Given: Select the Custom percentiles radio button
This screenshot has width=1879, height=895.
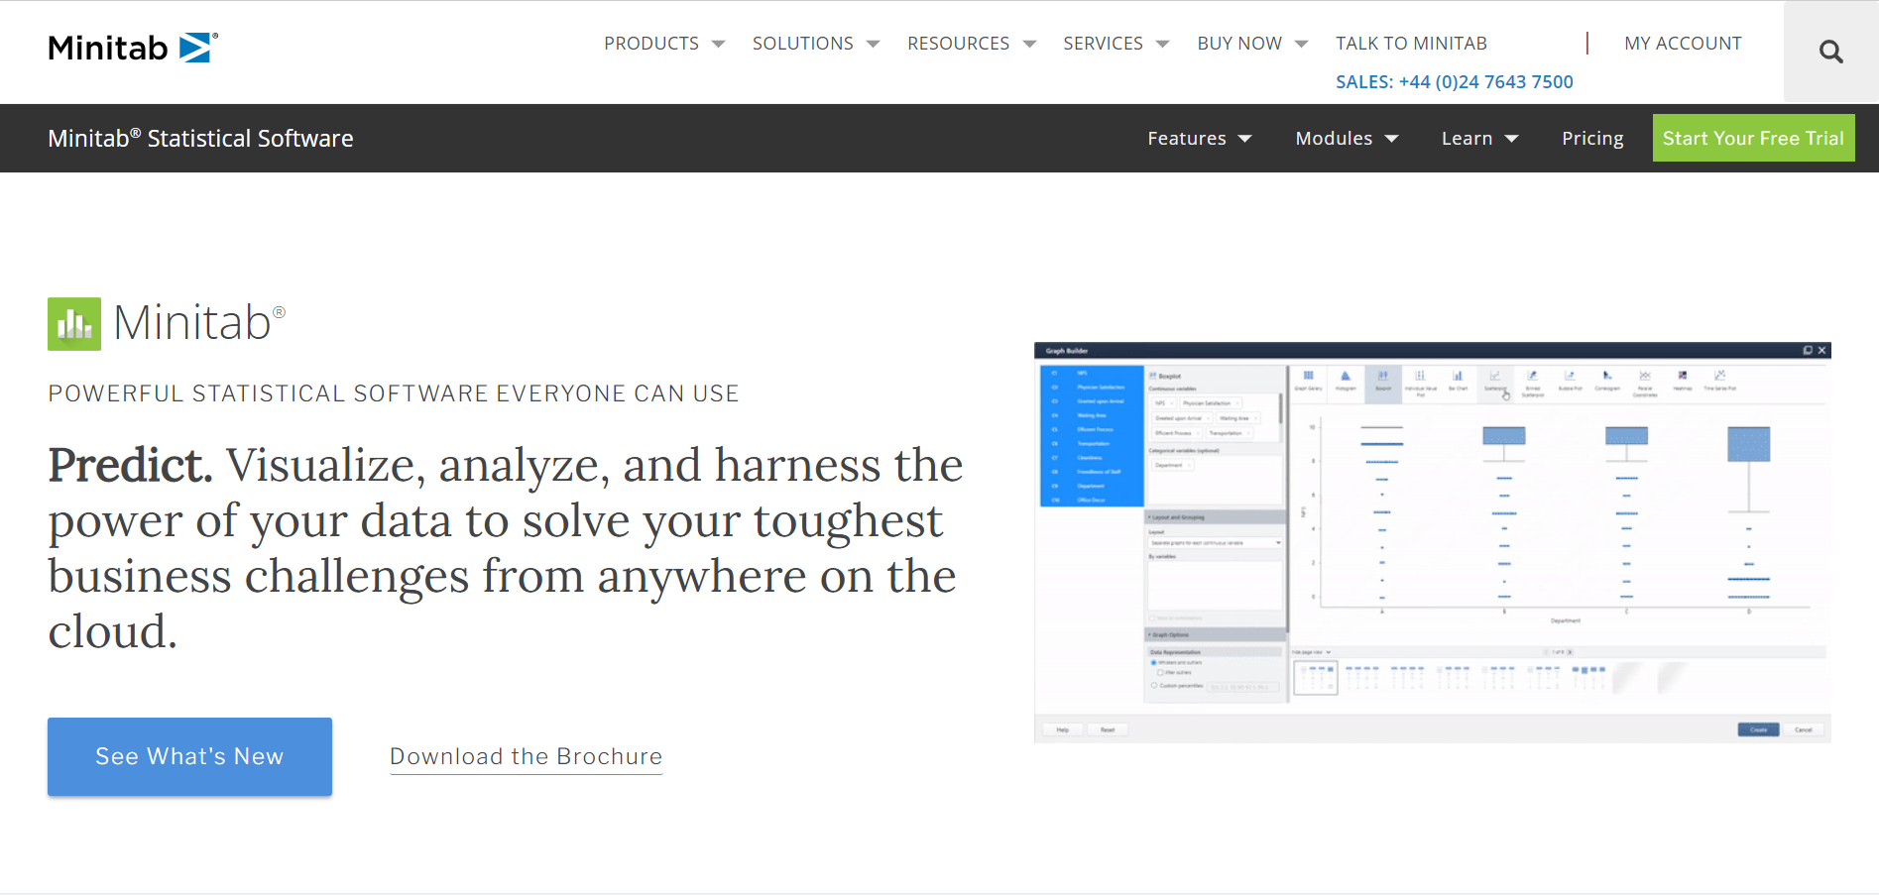Looking at the screenshot, I should [x=1154, y=684].
